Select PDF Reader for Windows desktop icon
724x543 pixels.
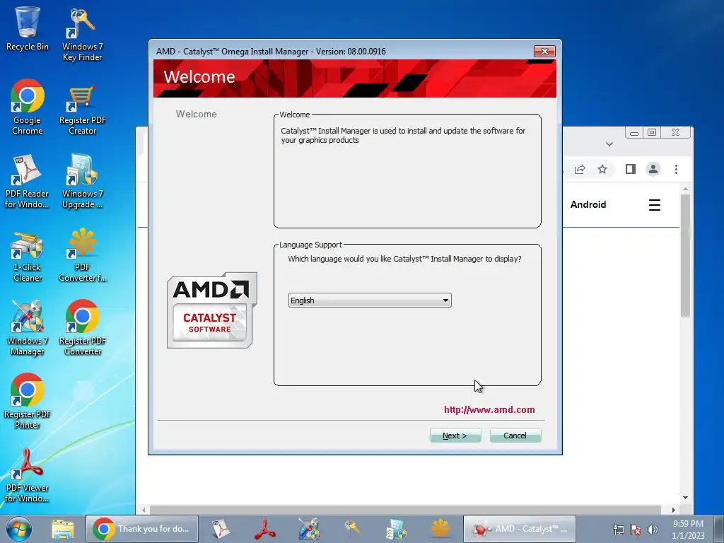tap(27, 182)
